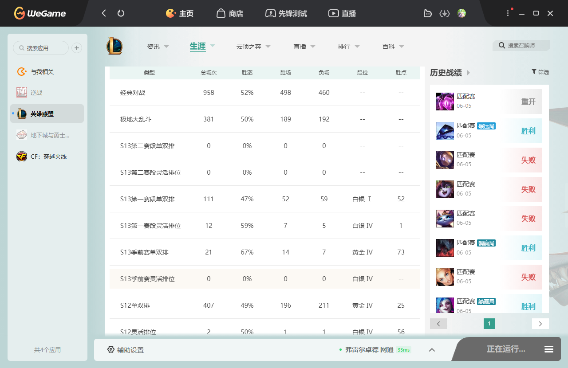Viewport: 568px width, 368px height.
Task: Click the 段位 column header
Action: 363,72
